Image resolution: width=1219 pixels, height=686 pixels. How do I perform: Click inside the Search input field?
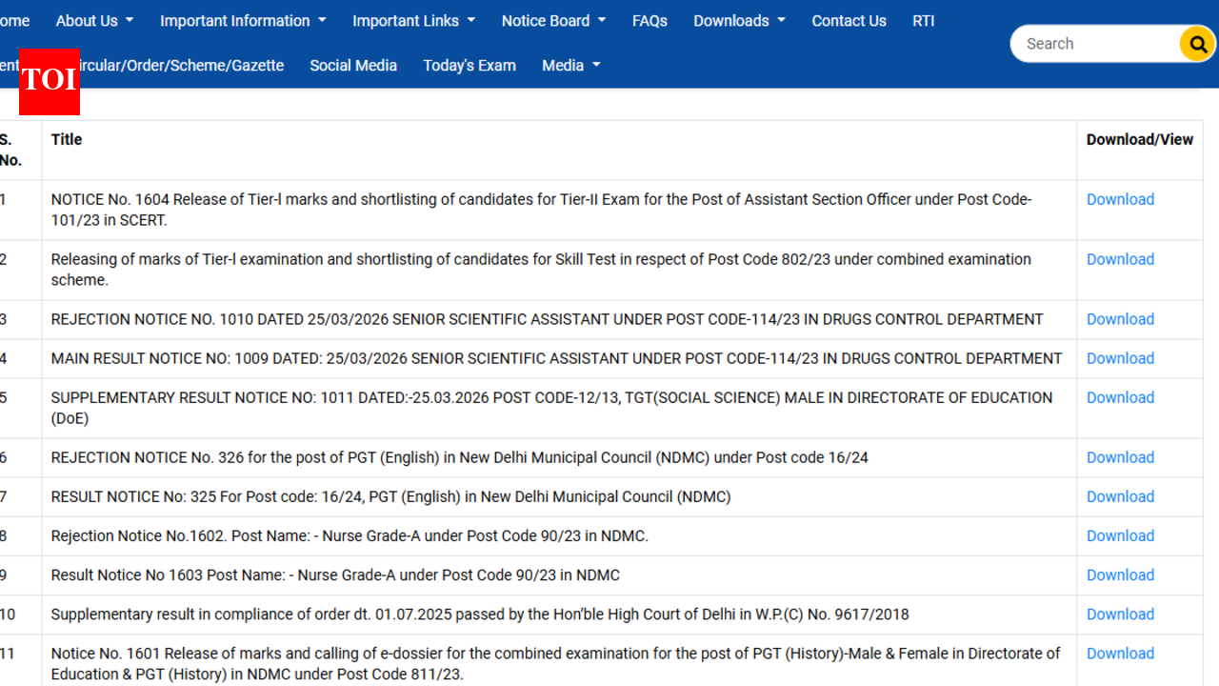pos(1095,43)
